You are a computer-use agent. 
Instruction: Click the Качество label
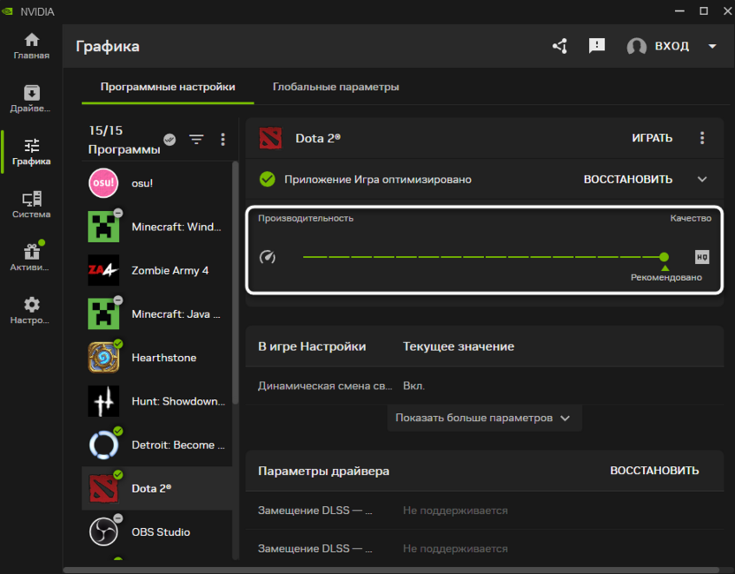(691, 218)
